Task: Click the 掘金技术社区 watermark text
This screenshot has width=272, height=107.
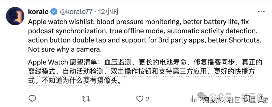Action: coord(221,100)
